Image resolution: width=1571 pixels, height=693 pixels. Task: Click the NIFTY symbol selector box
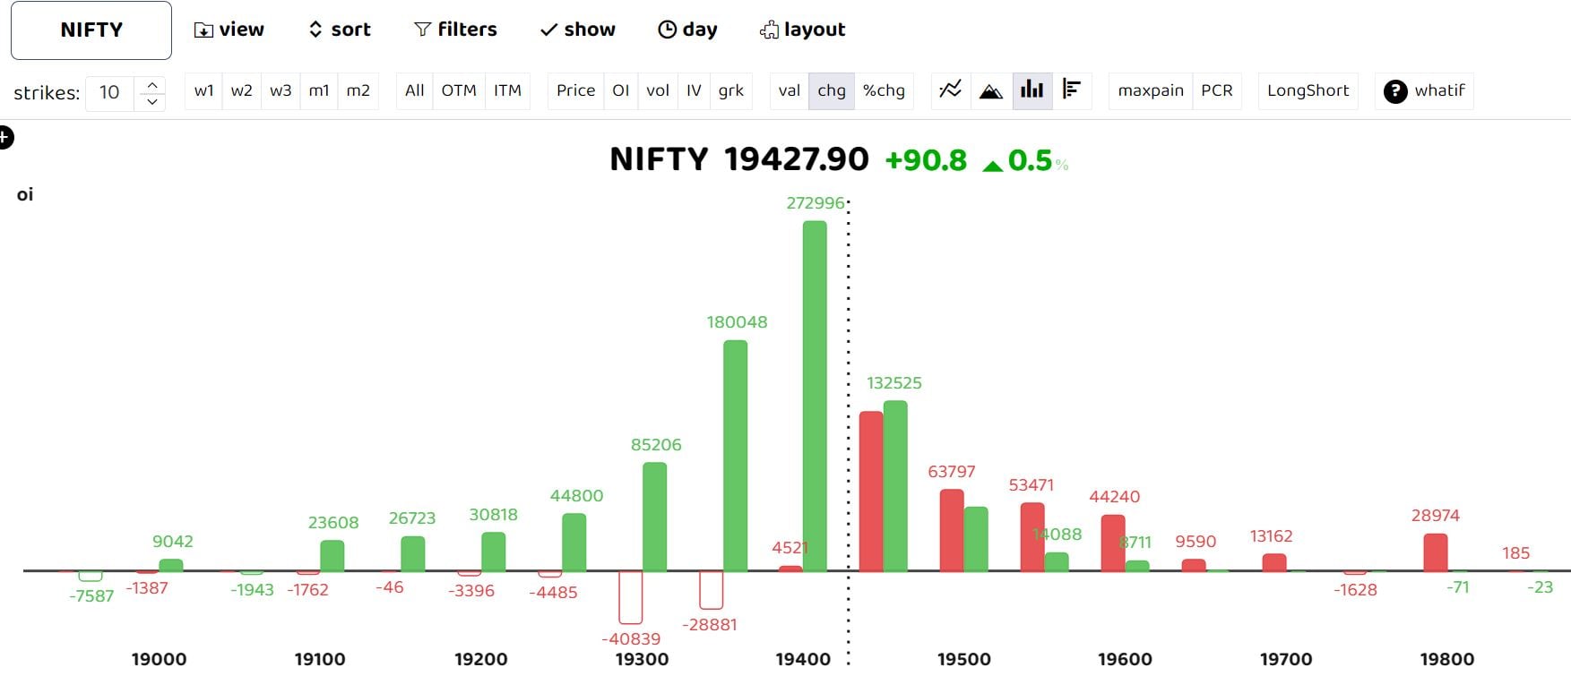click(91, 30)
